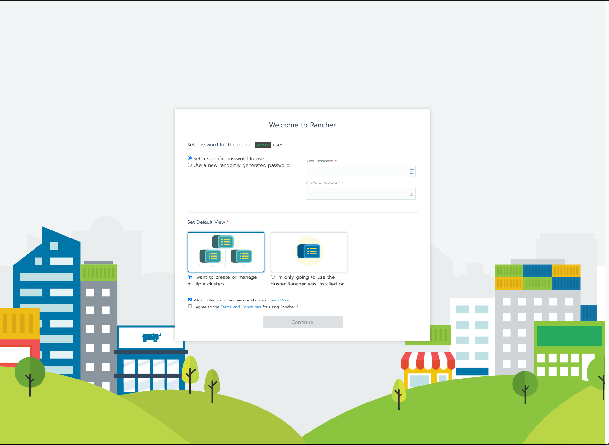This screenshot has height=445, width=609.
Task: Choose 'Use a new randomly generated password' radio
Action: coord(190,165)
